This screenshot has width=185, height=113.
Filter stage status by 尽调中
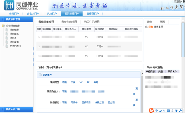tap(74, 102)
